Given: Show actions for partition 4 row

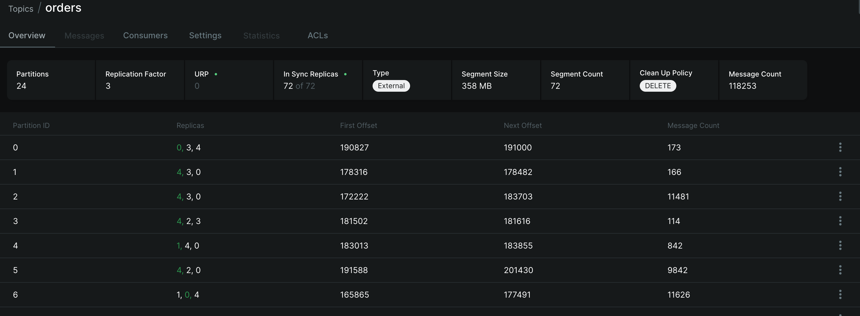Looking at the screenshot, I should tap(840, 245).
